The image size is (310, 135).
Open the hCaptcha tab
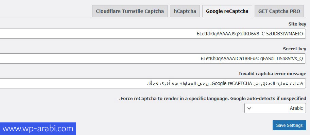coord(185,11)
